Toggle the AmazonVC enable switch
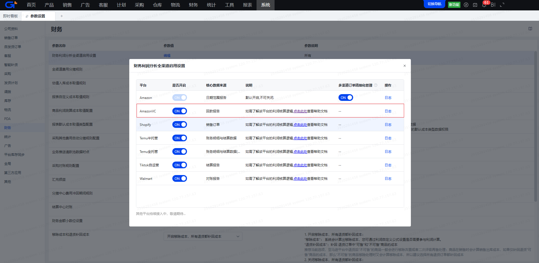This screenshot has height=263, width=539. pos(179,111)
